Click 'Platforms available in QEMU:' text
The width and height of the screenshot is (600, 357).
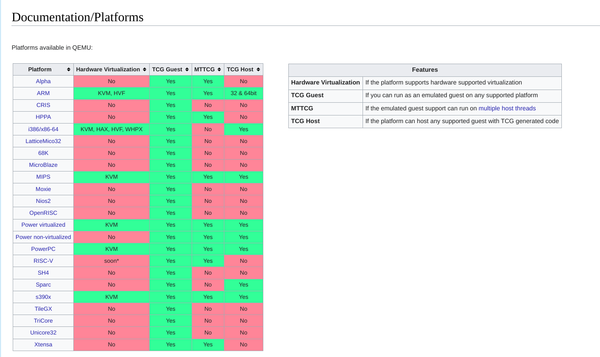click(x=52, y=48)
